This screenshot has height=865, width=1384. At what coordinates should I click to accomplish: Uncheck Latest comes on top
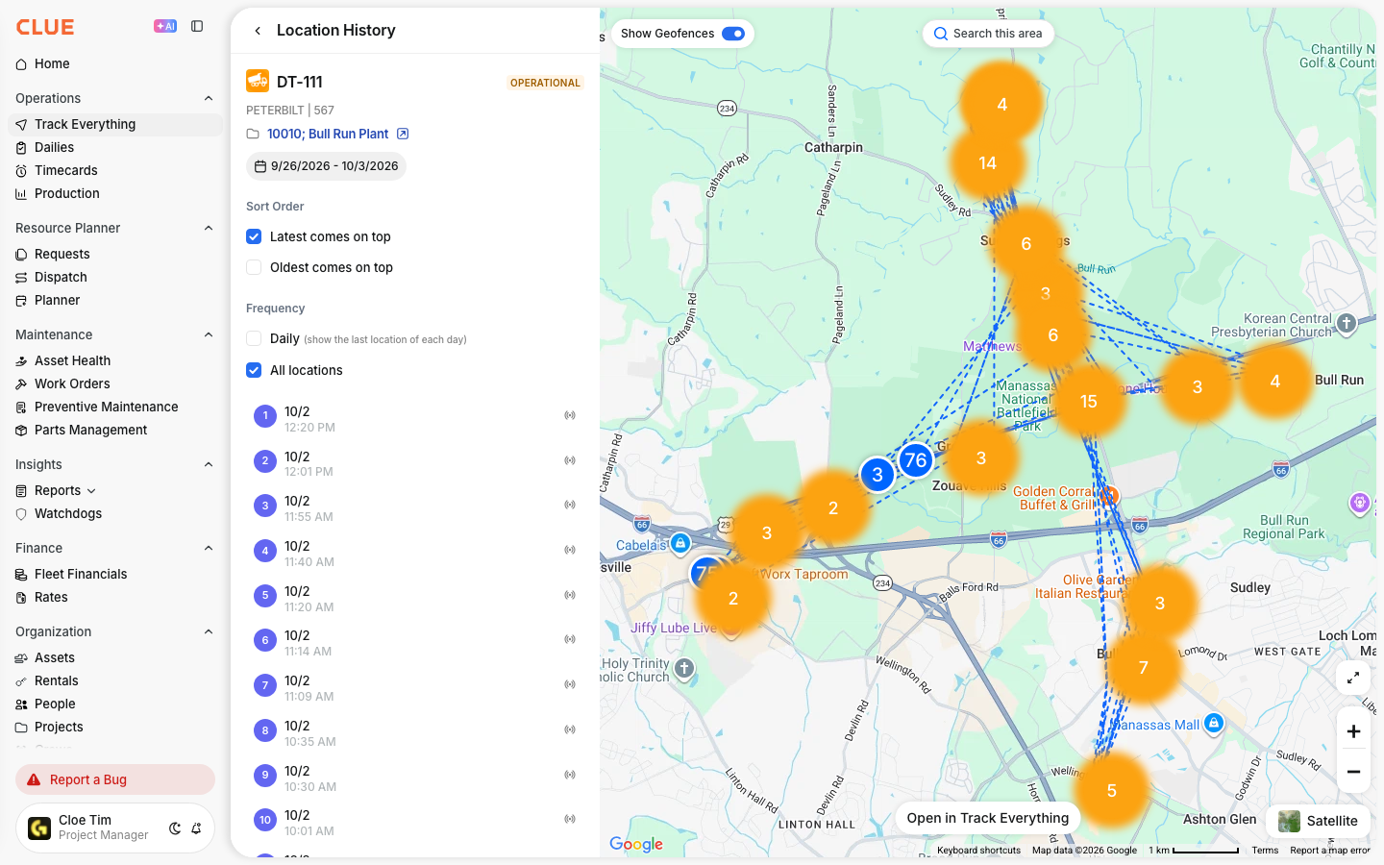click(254, 236)
